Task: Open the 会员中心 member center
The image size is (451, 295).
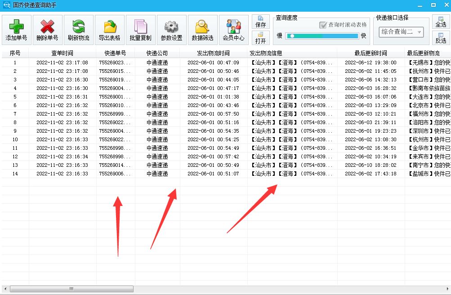Action: (x=233, y=29)
